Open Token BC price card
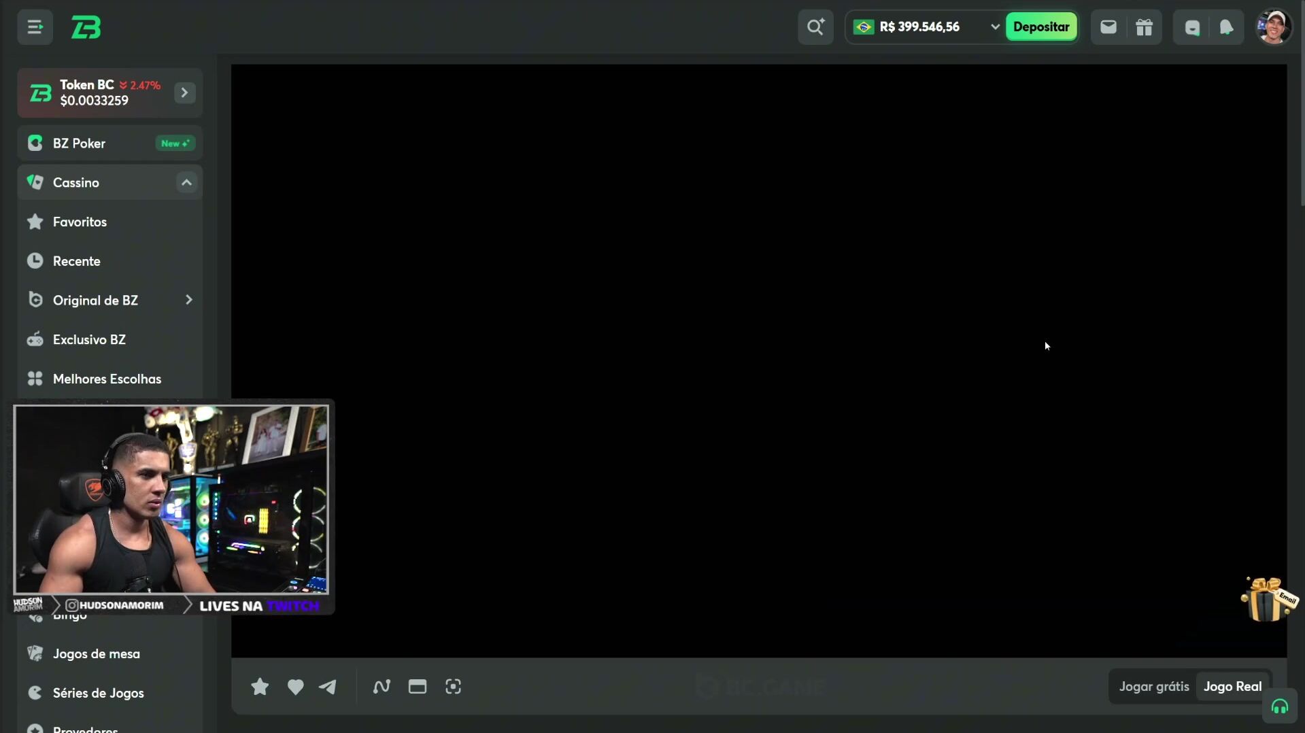The width and height of the screenshot is (1305, 733). click(x=110, y=93)
